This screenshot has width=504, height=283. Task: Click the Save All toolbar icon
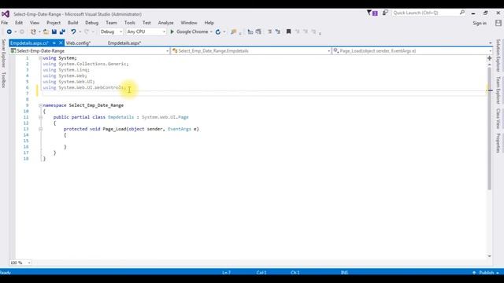(x=62, y=31)
